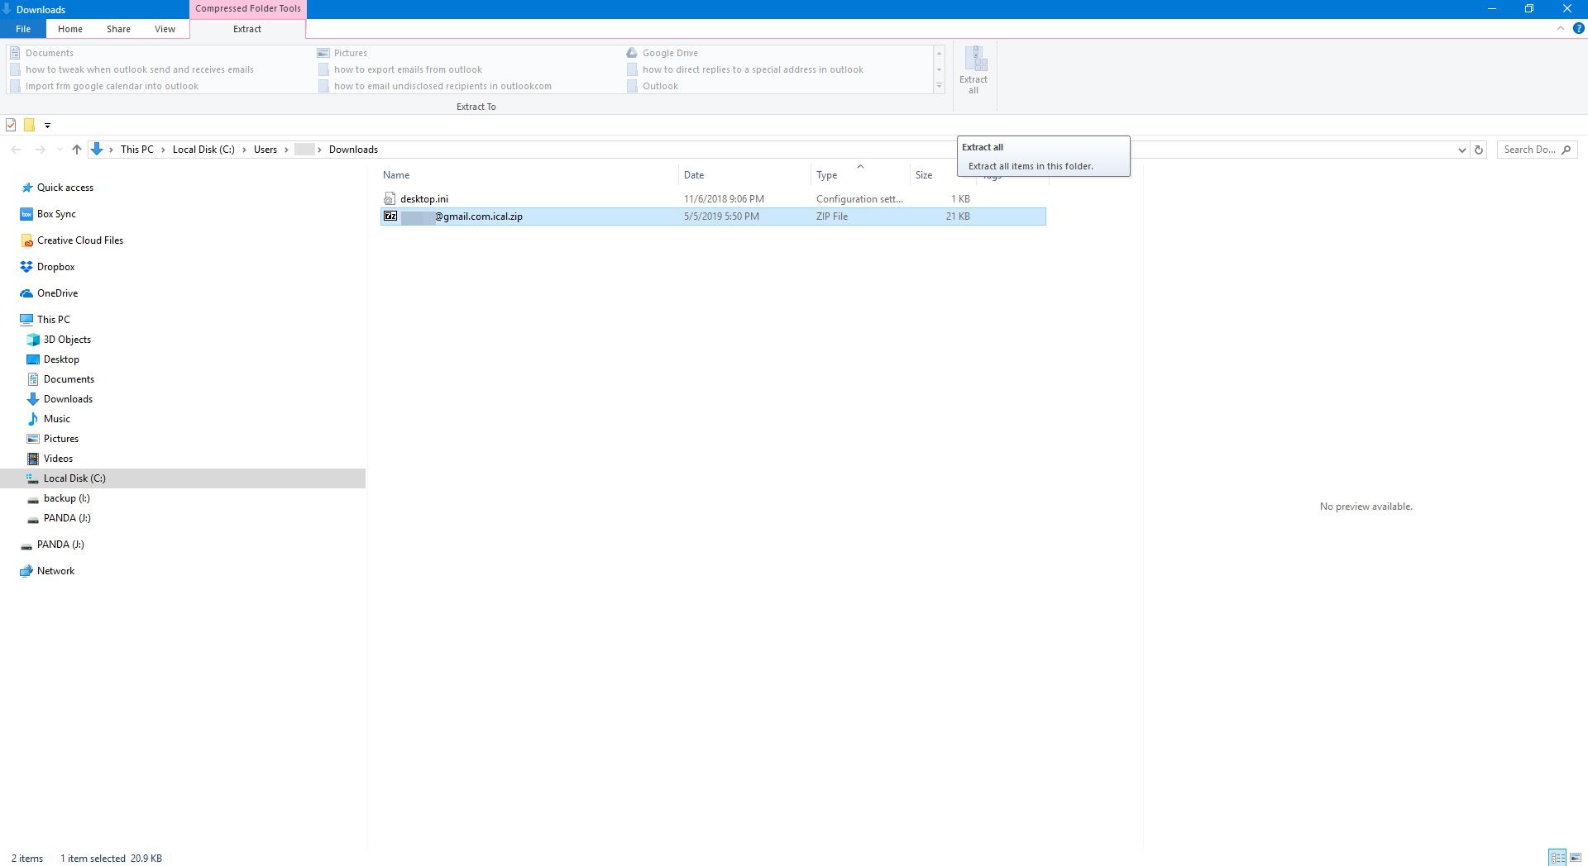Click the Music note icon
The width and height of the screenshot is (1588, 866).
(33, 419)
